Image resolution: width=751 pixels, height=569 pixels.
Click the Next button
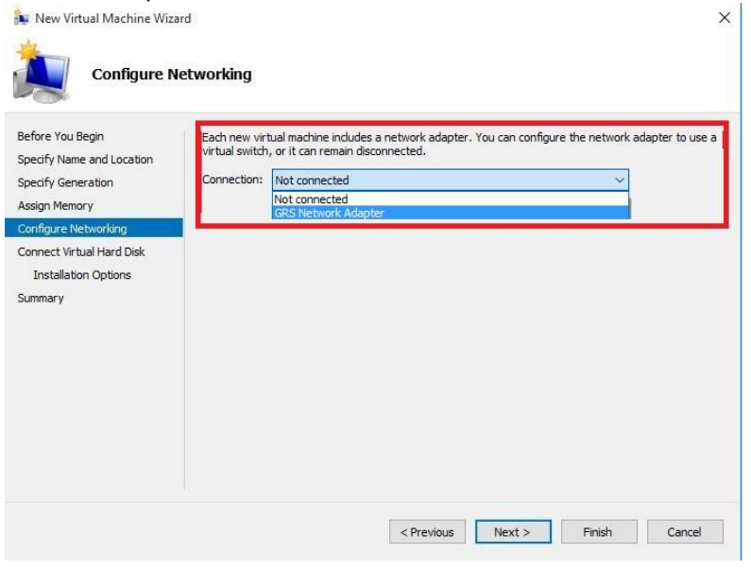[x=513, y=531]
